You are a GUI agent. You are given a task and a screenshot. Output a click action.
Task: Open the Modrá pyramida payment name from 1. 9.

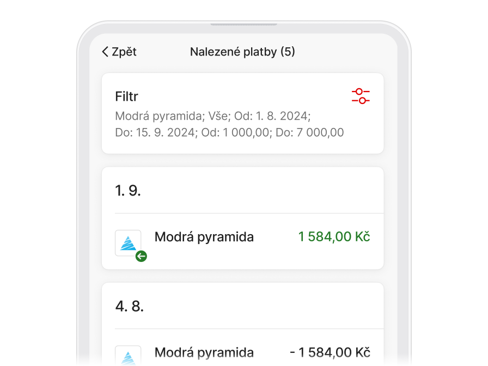pos(204,237)
